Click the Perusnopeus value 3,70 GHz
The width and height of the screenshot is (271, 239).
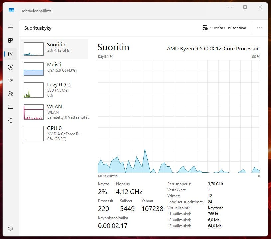tap(216, 184)
